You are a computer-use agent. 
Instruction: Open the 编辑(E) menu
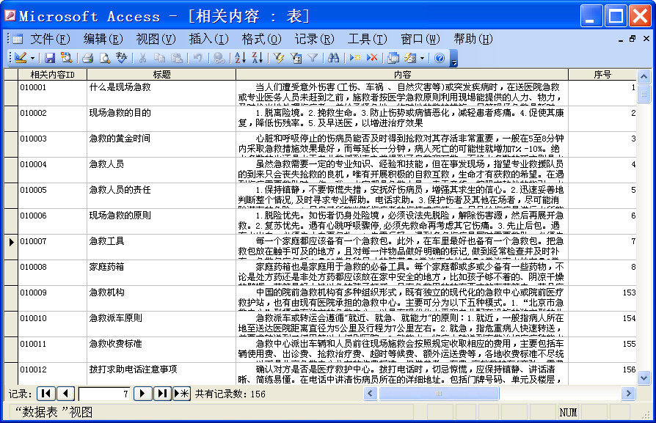coord(103,39)
